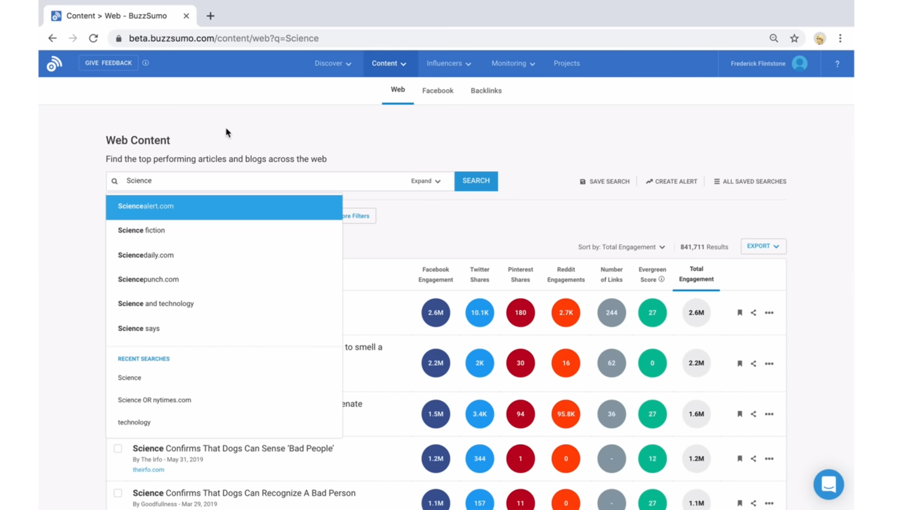Open the Monitoring dropdown menu
The height and width of the screenshot is (510, 897).
click(x=513, y=63)
